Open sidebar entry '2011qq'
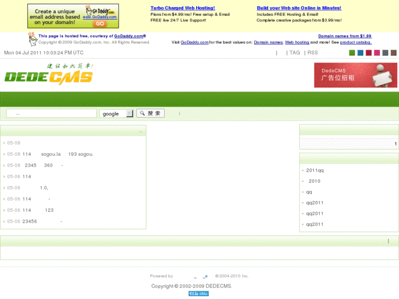399x299 pixels. pyautogui.click(x=315, y=171)
